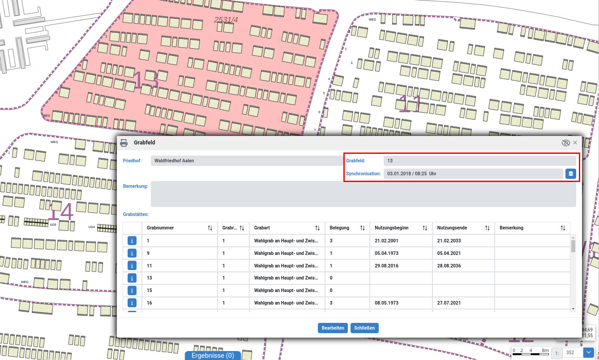Sort table by Grabnummer column
The image size is (599, 360).
[210, 228]
